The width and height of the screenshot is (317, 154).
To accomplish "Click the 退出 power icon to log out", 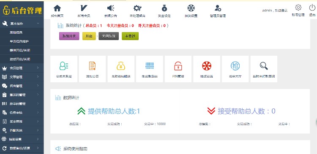I will pos(312,8).
